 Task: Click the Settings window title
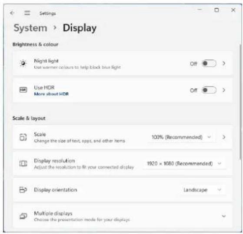pyautogui.click(x=47, y=13)
